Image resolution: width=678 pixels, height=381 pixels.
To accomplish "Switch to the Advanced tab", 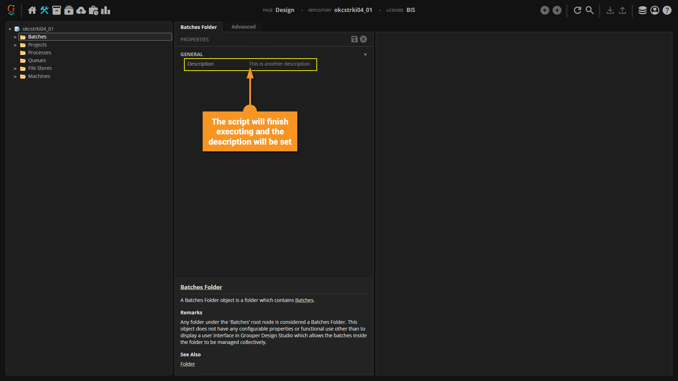I will 243,27.
